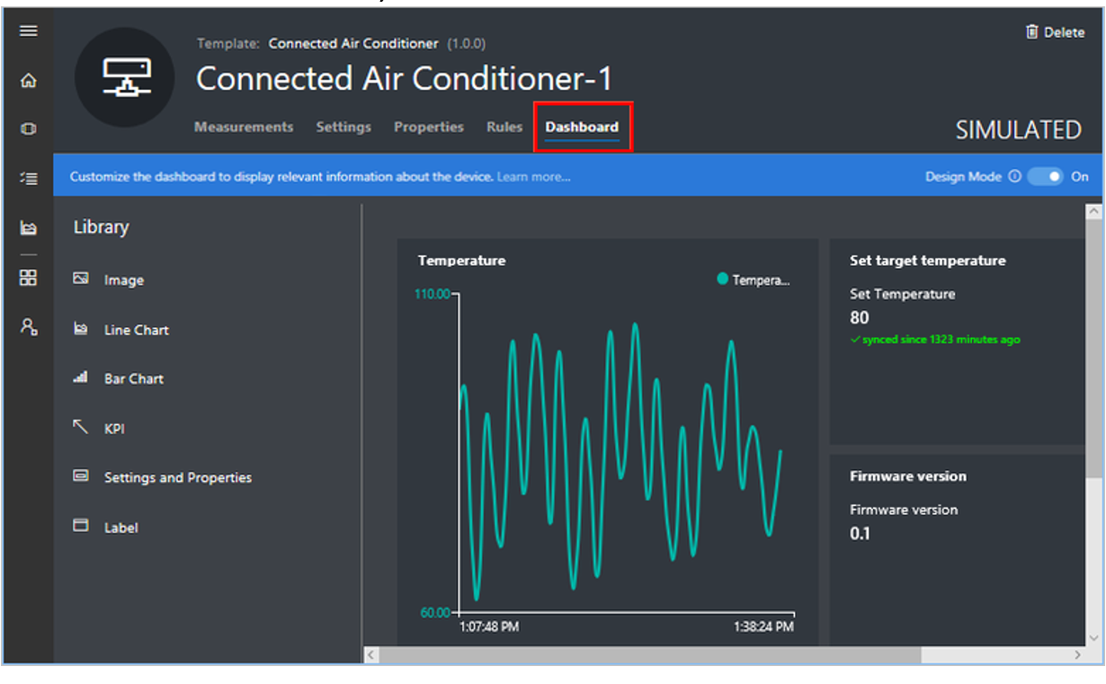This screenshot has height=684, width=1106.
Task: Click the Bar Chart library icon
Action: (x=81, y=378)
